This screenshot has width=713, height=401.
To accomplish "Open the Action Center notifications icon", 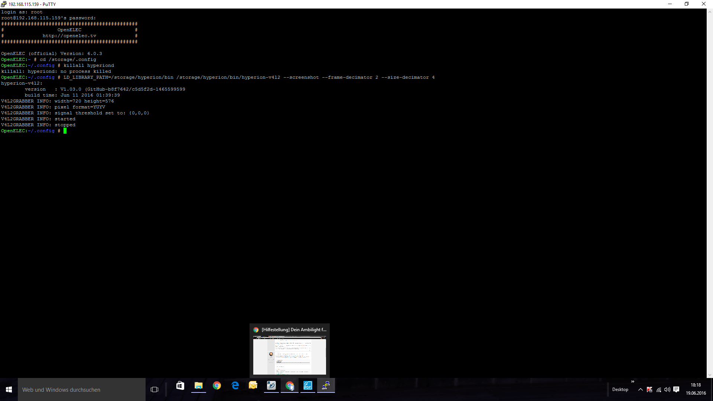I will 676,389.
